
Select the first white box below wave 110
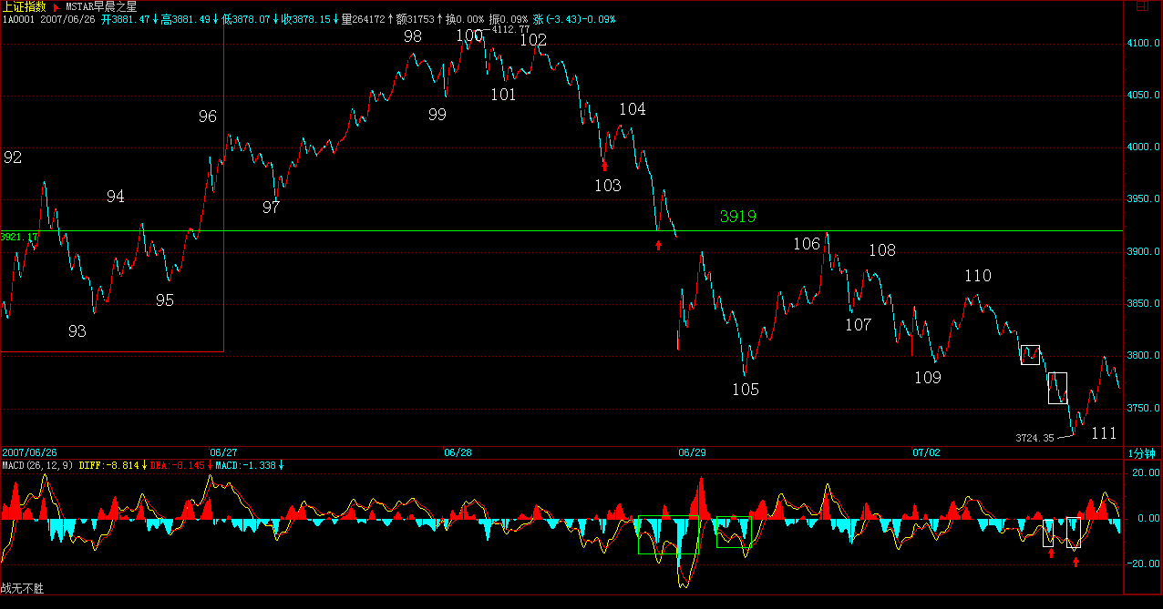1030,355
